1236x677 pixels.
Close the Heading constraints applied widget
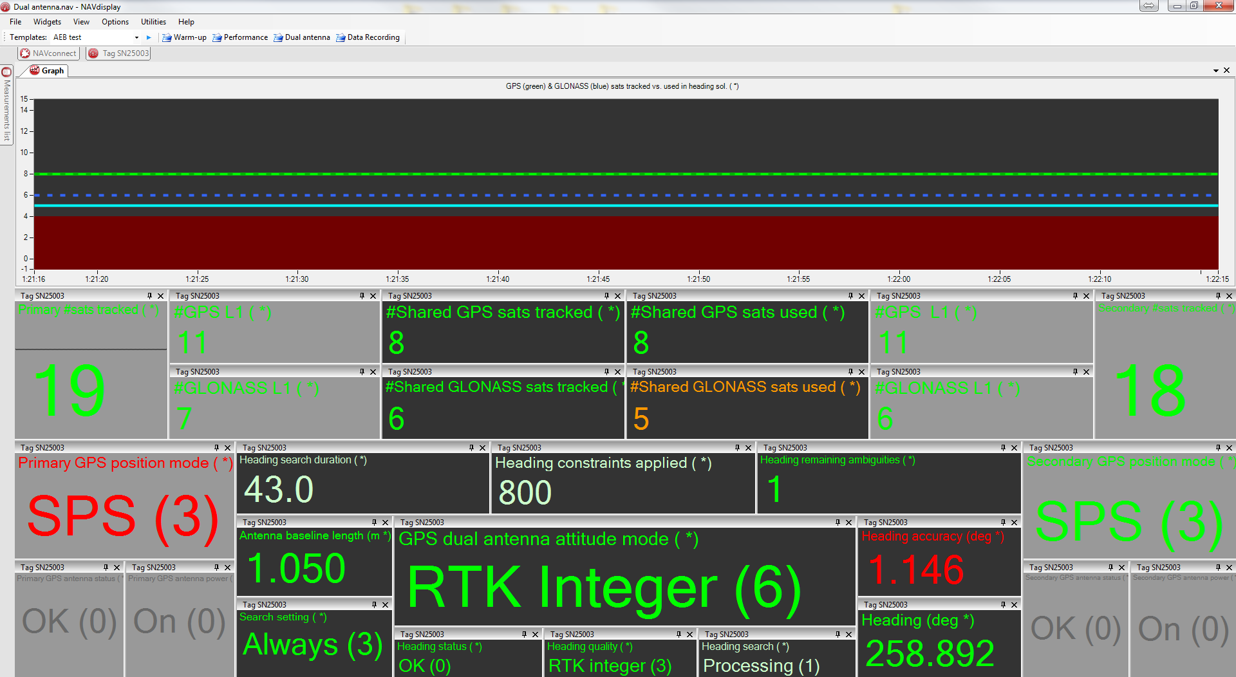748,448
